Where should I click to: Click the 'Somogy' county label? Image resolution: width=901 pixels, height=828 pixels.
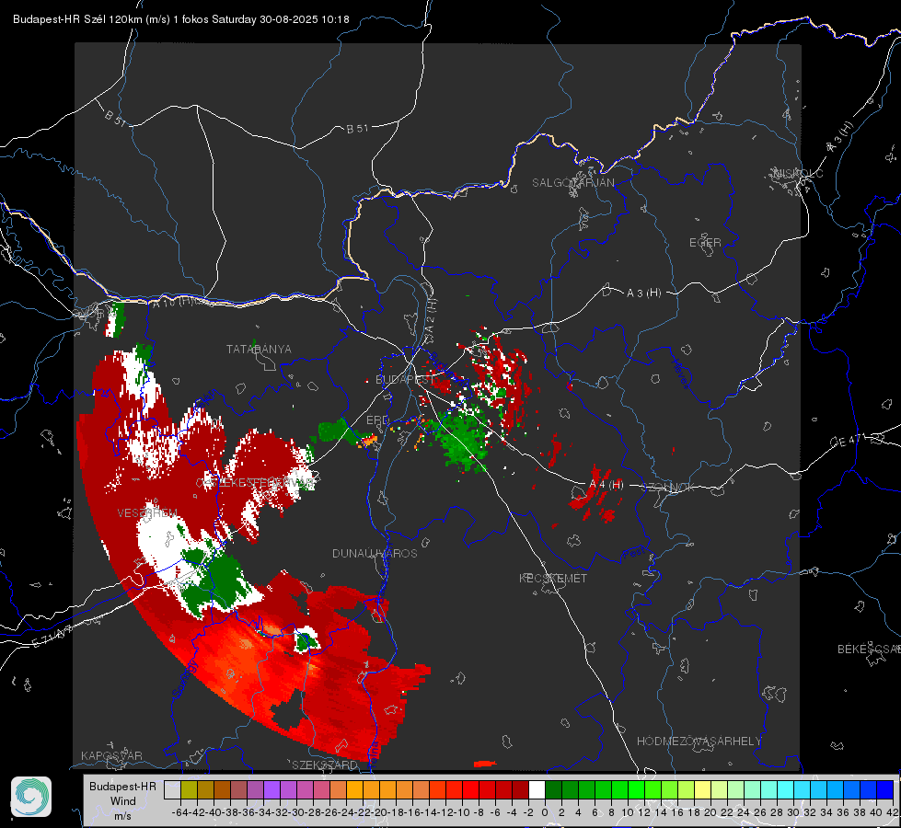pos(185,679)
